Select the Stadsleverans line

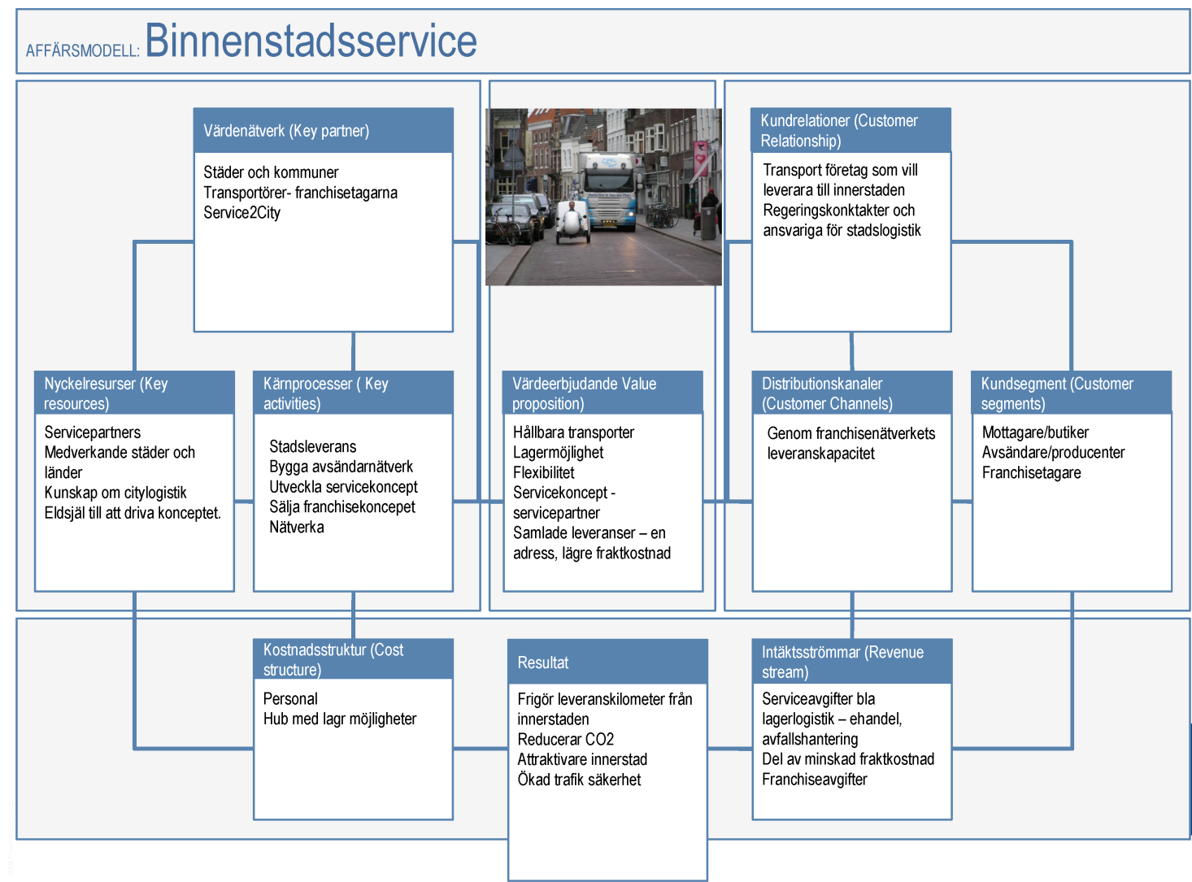(312, 447)
